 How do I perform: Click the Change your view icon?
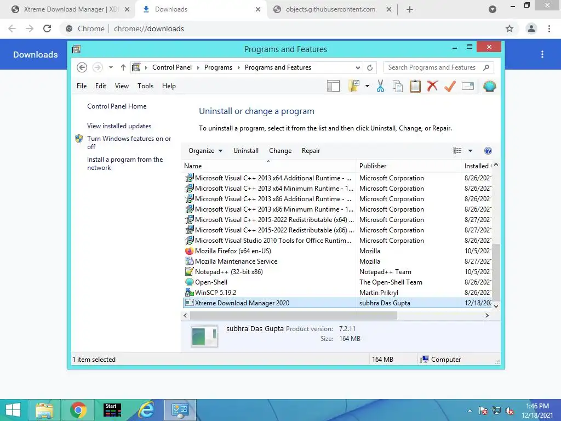pyautogui.click(x=457, y=151)
